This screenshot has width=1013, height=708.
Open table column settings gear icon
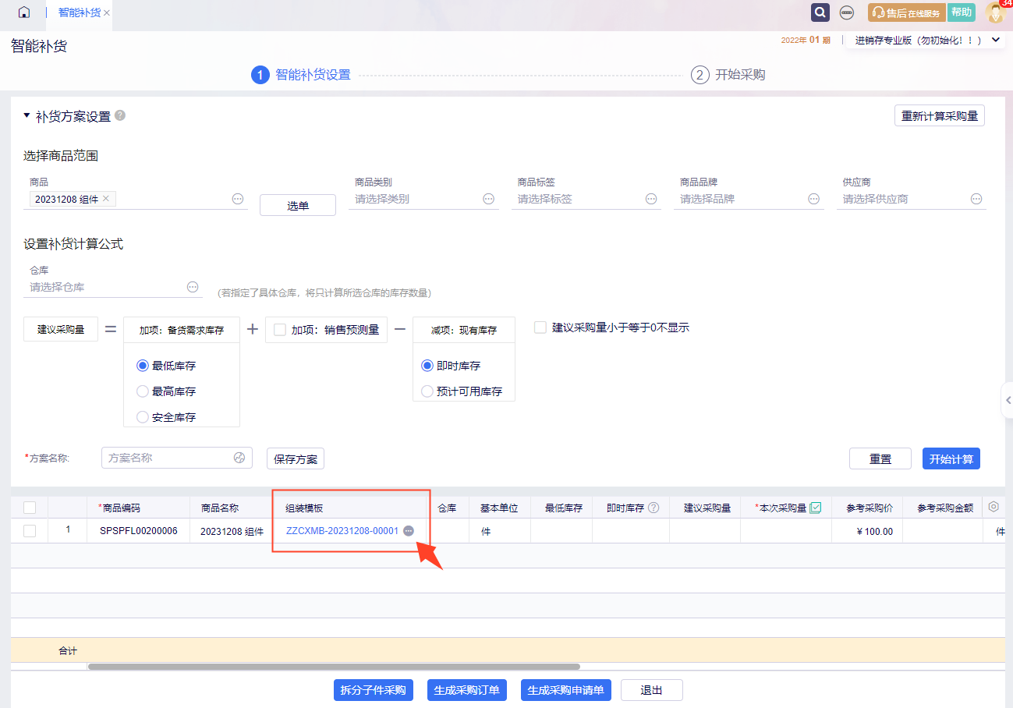point(994,507)
